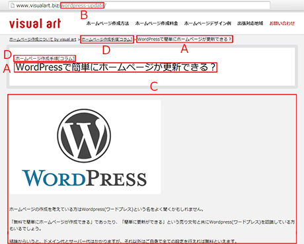Click paragraph beginning 結論からいうと、ドメイン代と
Screen dimensions: 304x244
coord(123,241)
